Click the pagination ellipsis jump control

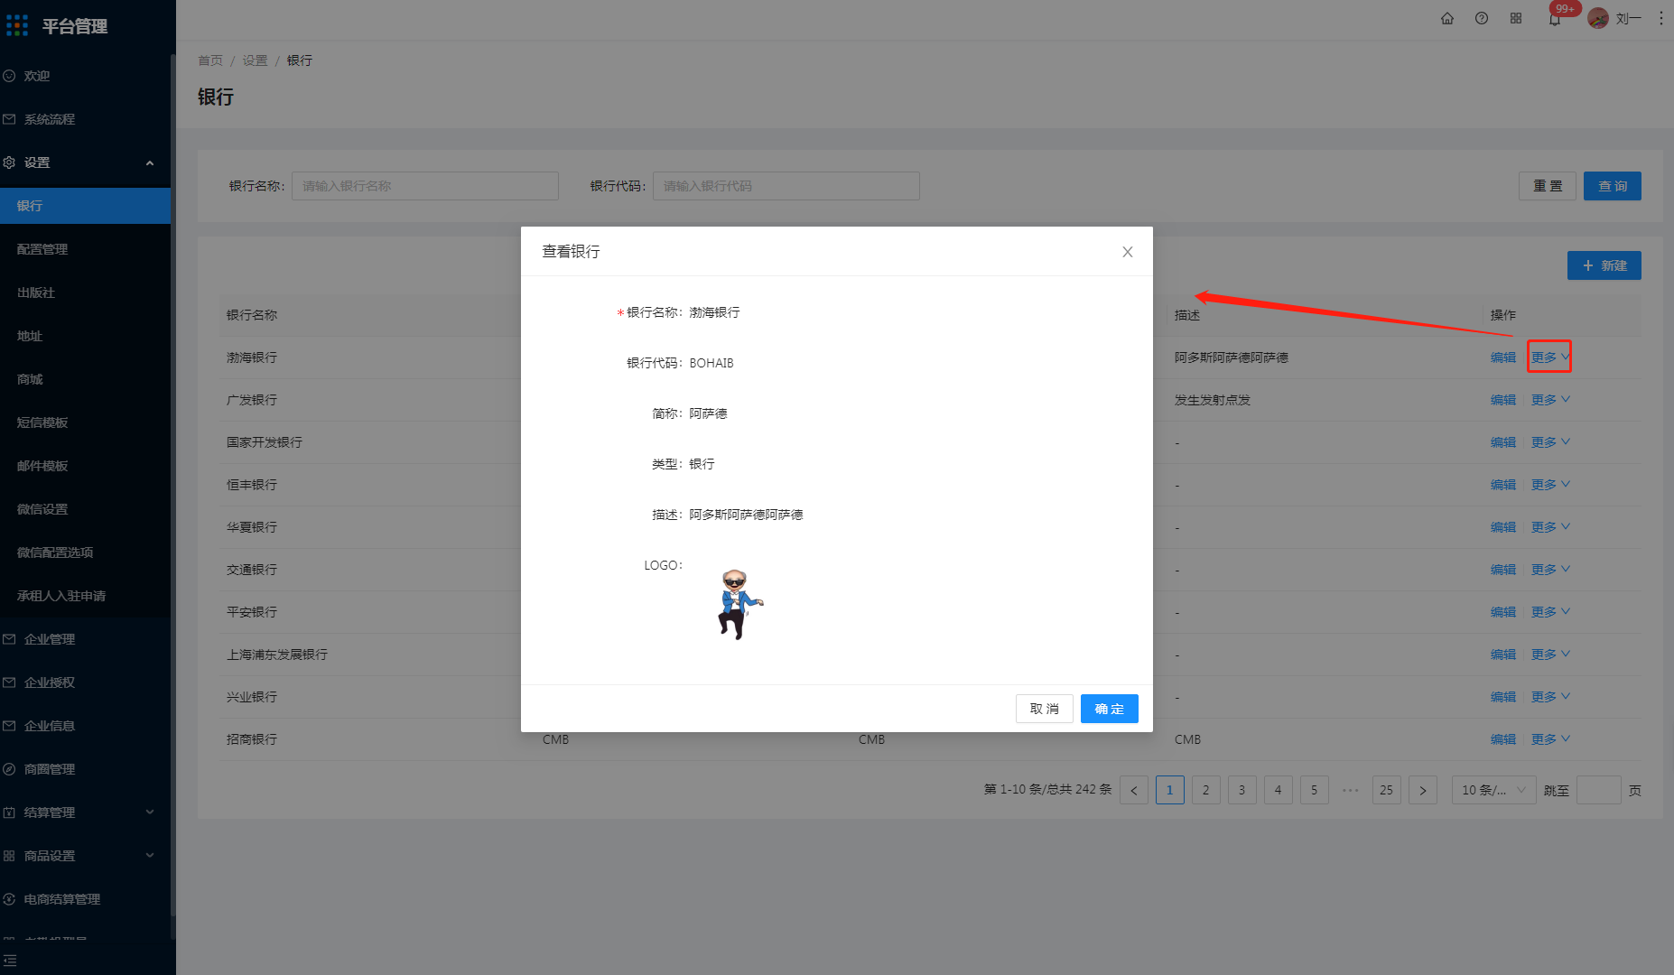click(x=1351, y=790)
